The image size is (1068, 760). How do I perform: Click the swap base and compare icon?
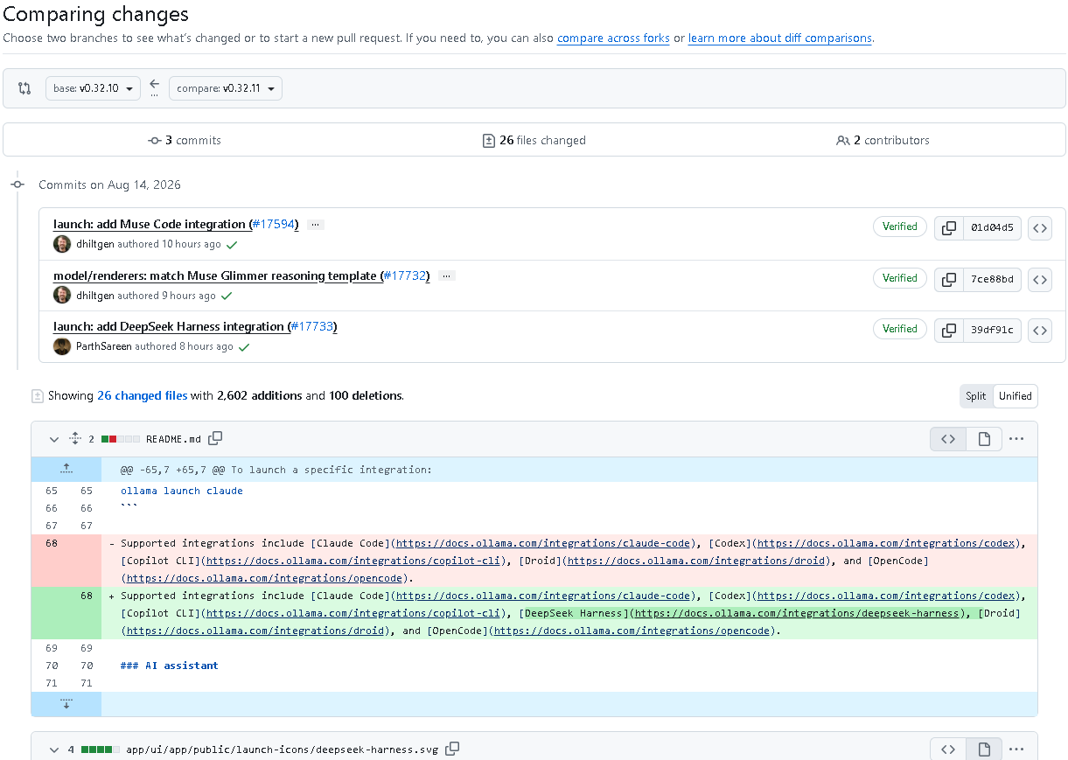point(24,88)
